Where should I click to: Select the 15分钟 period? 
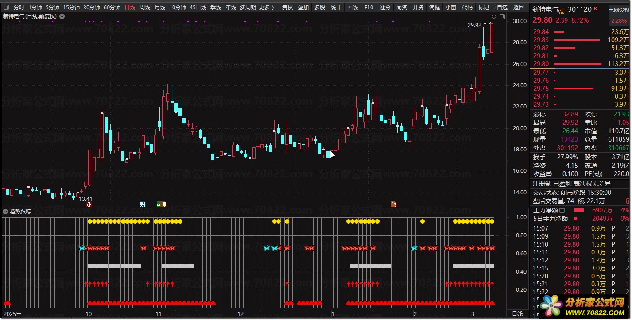(71, 8)
